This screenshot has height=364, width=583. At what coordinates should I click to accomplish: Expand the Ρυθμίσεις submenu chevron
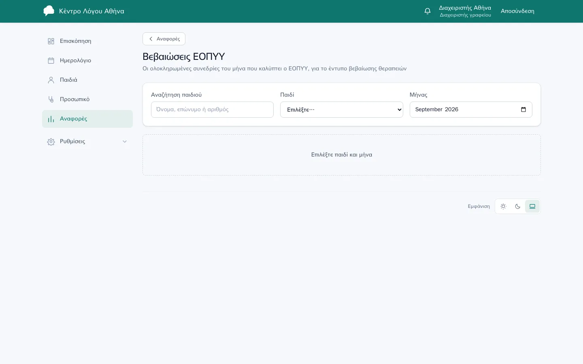click(125, 142)
